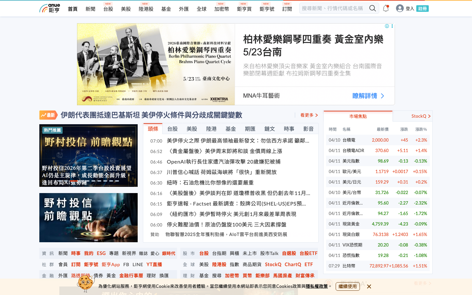Click the 註冊 button
The width and height of the screenshot is (472, 295).
point(423,9)
